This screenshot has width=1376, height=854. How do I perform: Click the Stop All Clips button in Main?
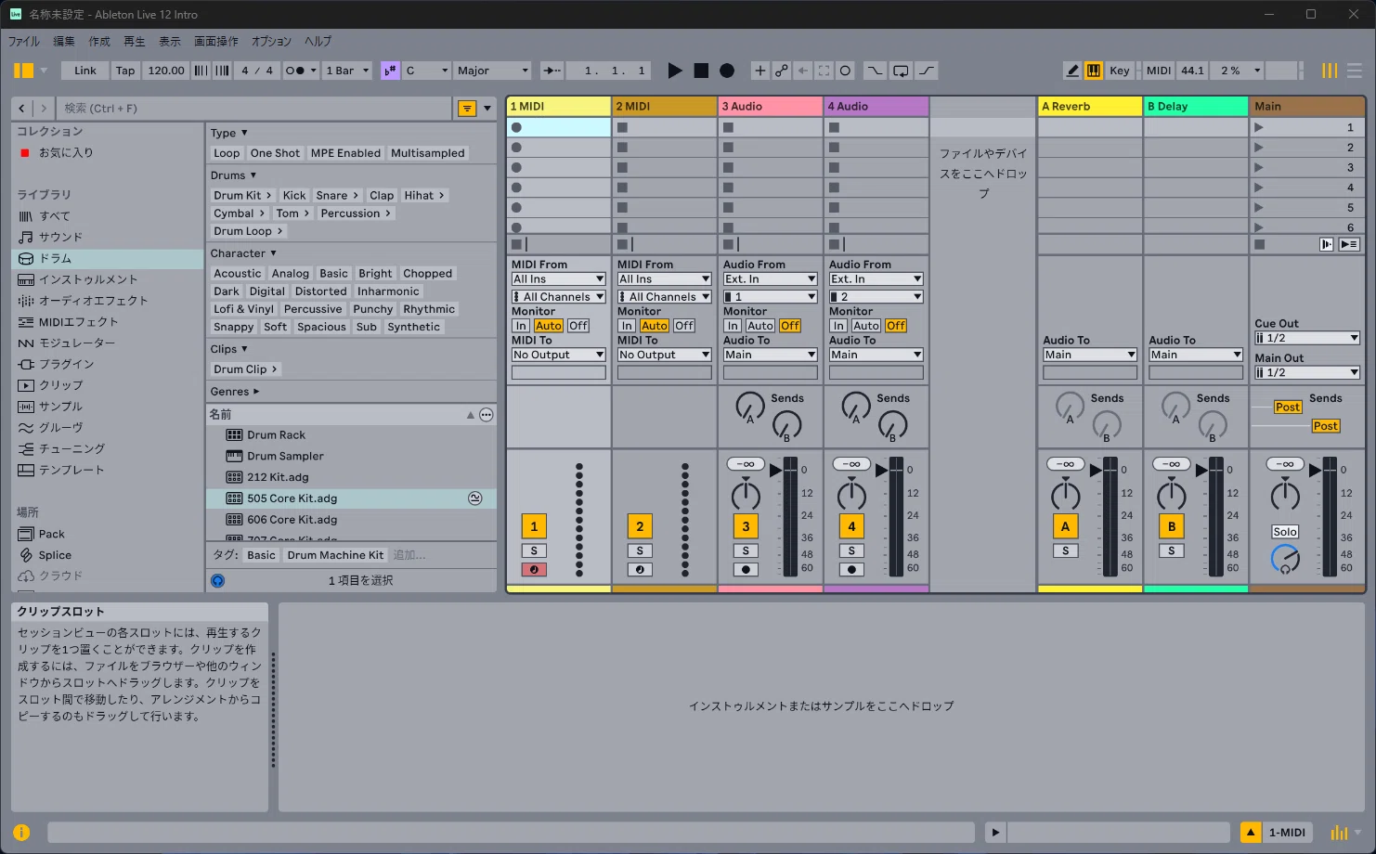click(x=1259, y=244)
